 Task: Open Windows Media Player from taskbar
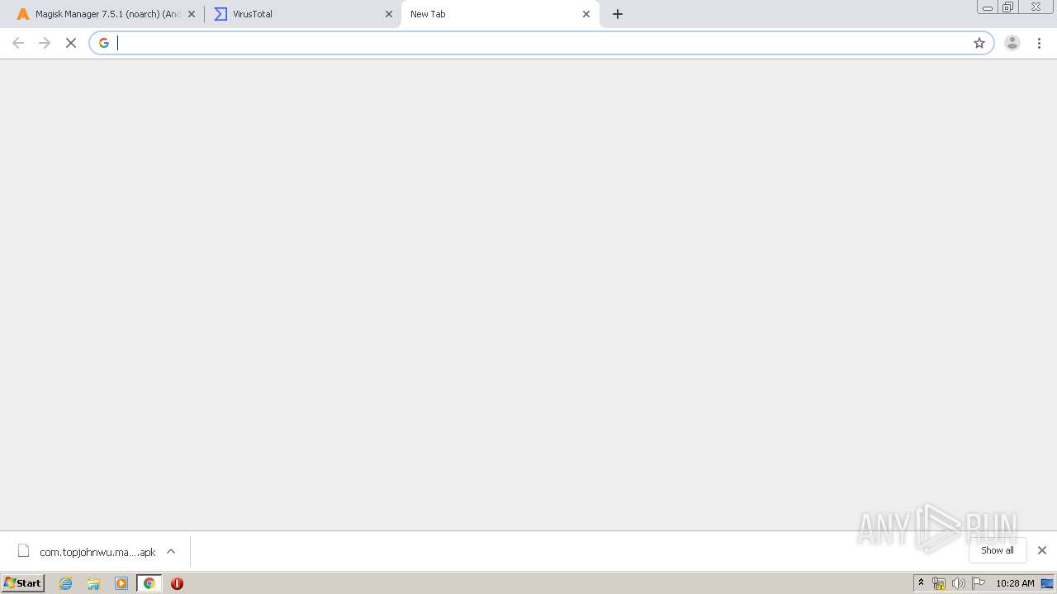121,583
